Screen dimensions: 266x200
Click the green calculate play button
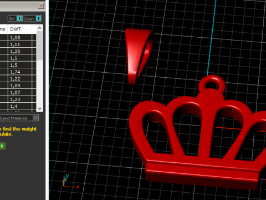pos(2,146)
